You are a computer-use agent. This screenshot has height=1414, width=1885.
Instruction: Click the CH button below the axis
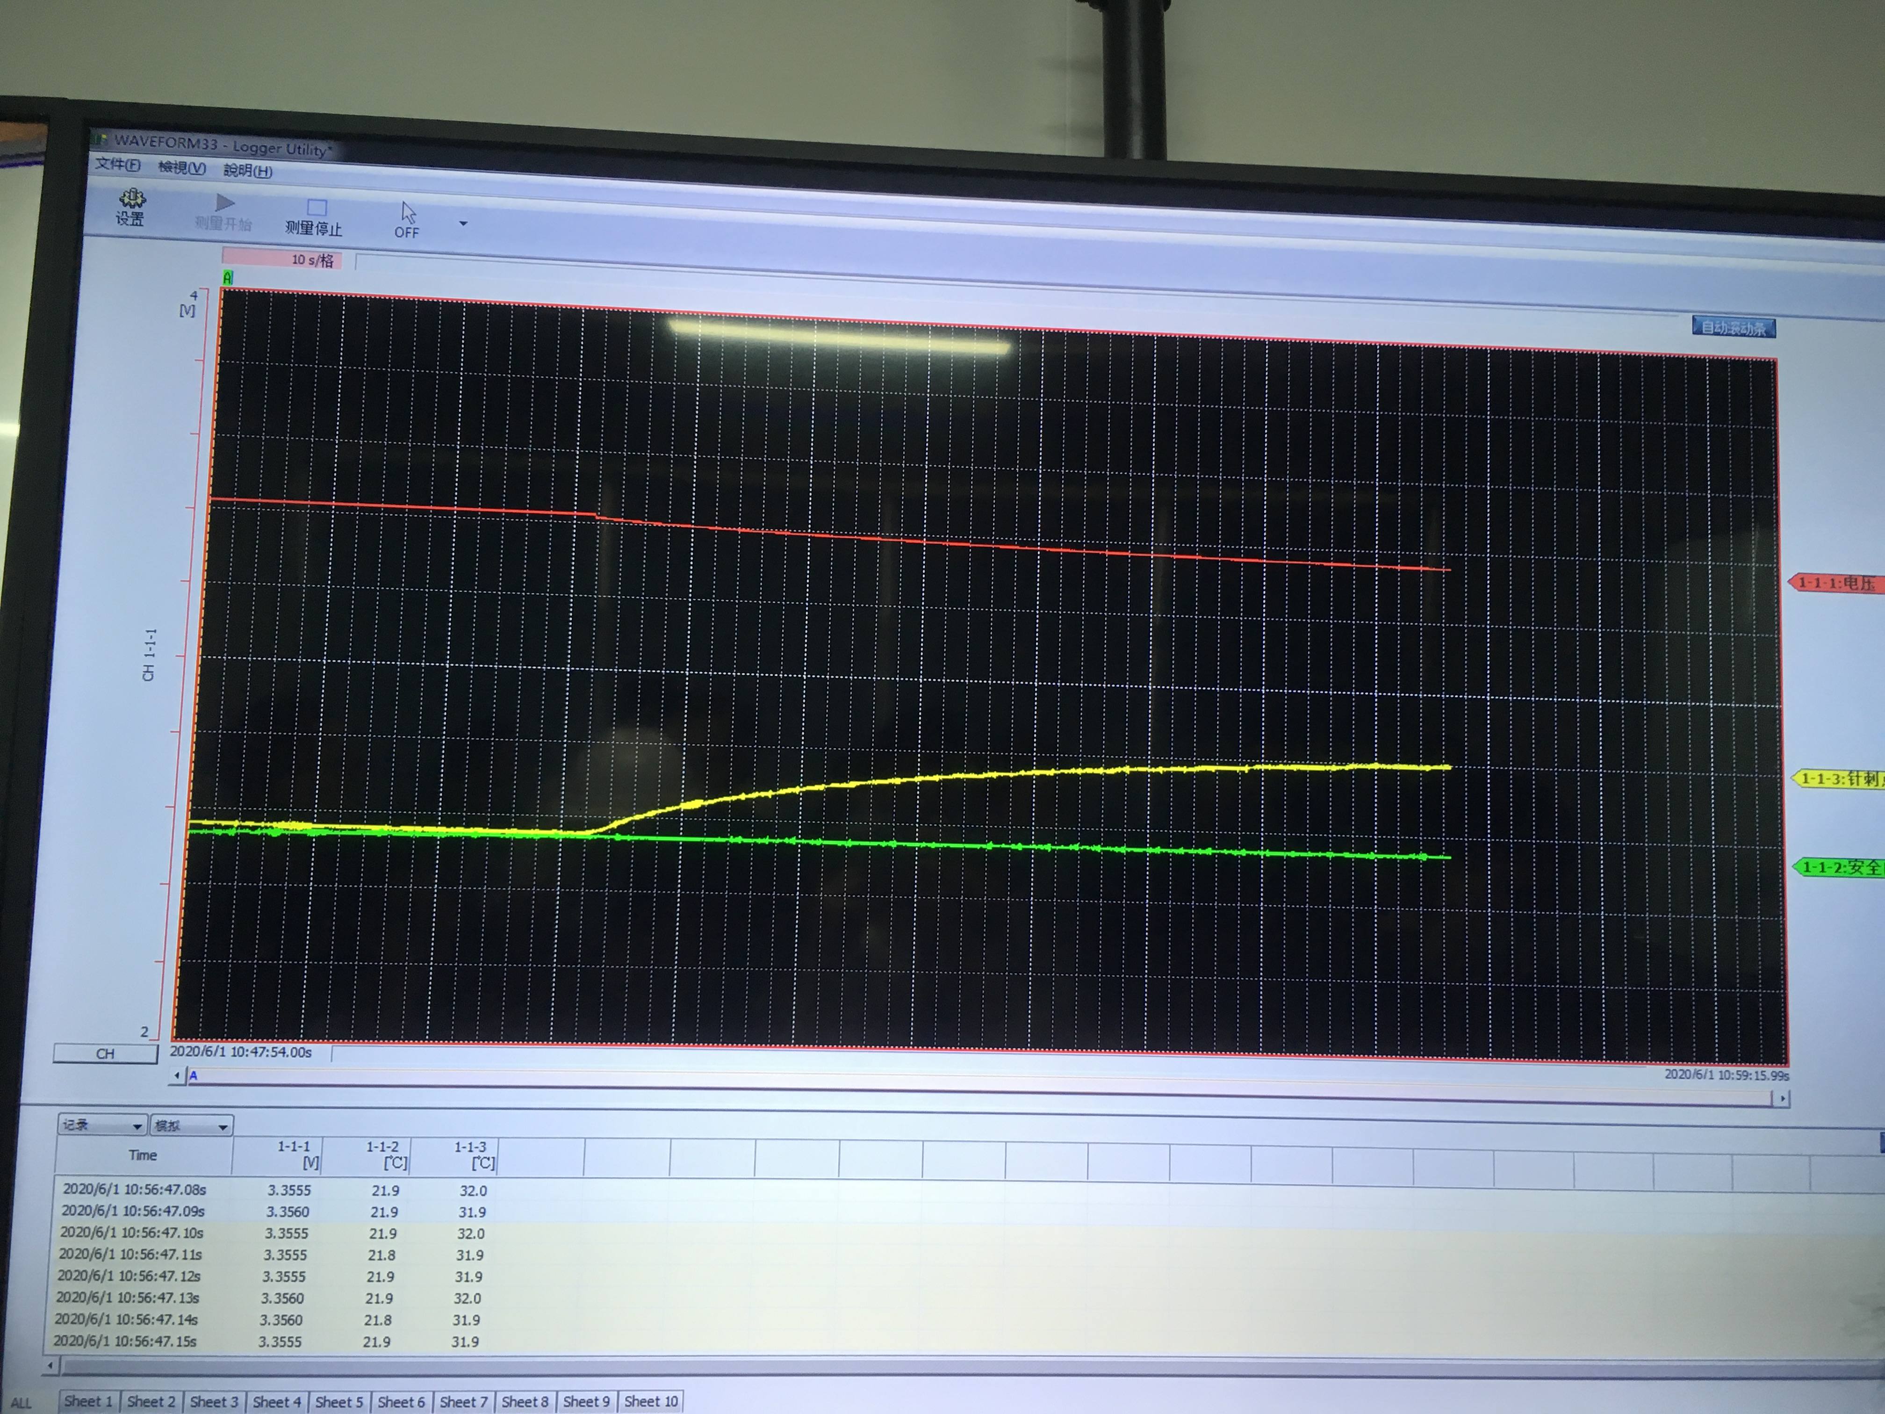pyautogui.click(x=105, y=1053)
